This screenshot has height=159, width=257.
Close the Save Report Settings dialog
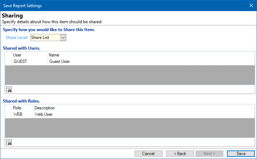pyautogui.click(x=251, y=6)
